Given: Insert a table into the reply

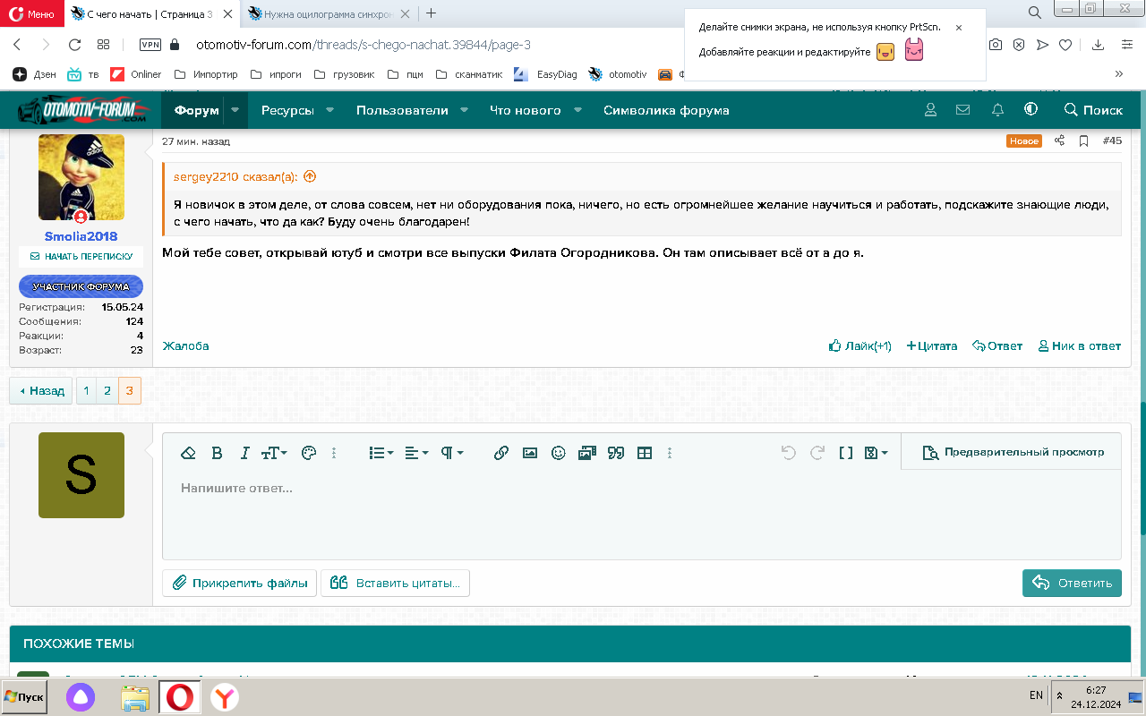Looking at the screenshot, I should pyautogui.click(x=644, y=454).
